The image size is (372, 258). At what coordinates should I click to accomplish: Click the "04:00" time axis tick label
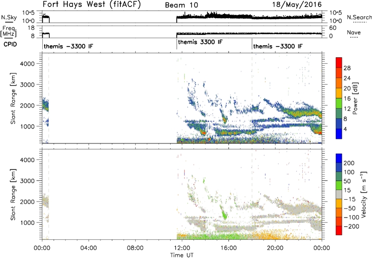89,248
